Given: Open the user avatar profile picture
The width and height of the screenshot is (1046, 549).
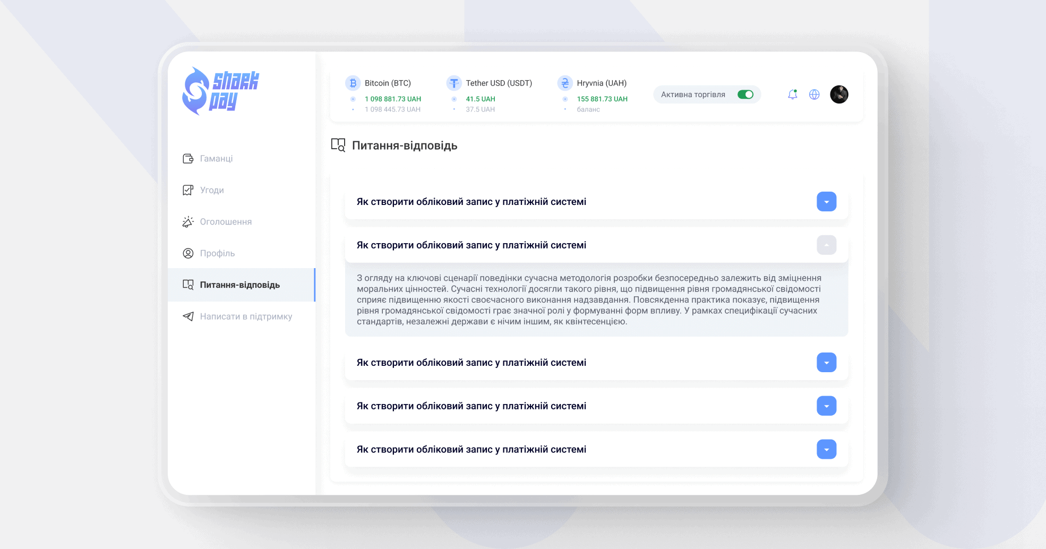Looking at the screenshot, I should (x=839, y=95).
